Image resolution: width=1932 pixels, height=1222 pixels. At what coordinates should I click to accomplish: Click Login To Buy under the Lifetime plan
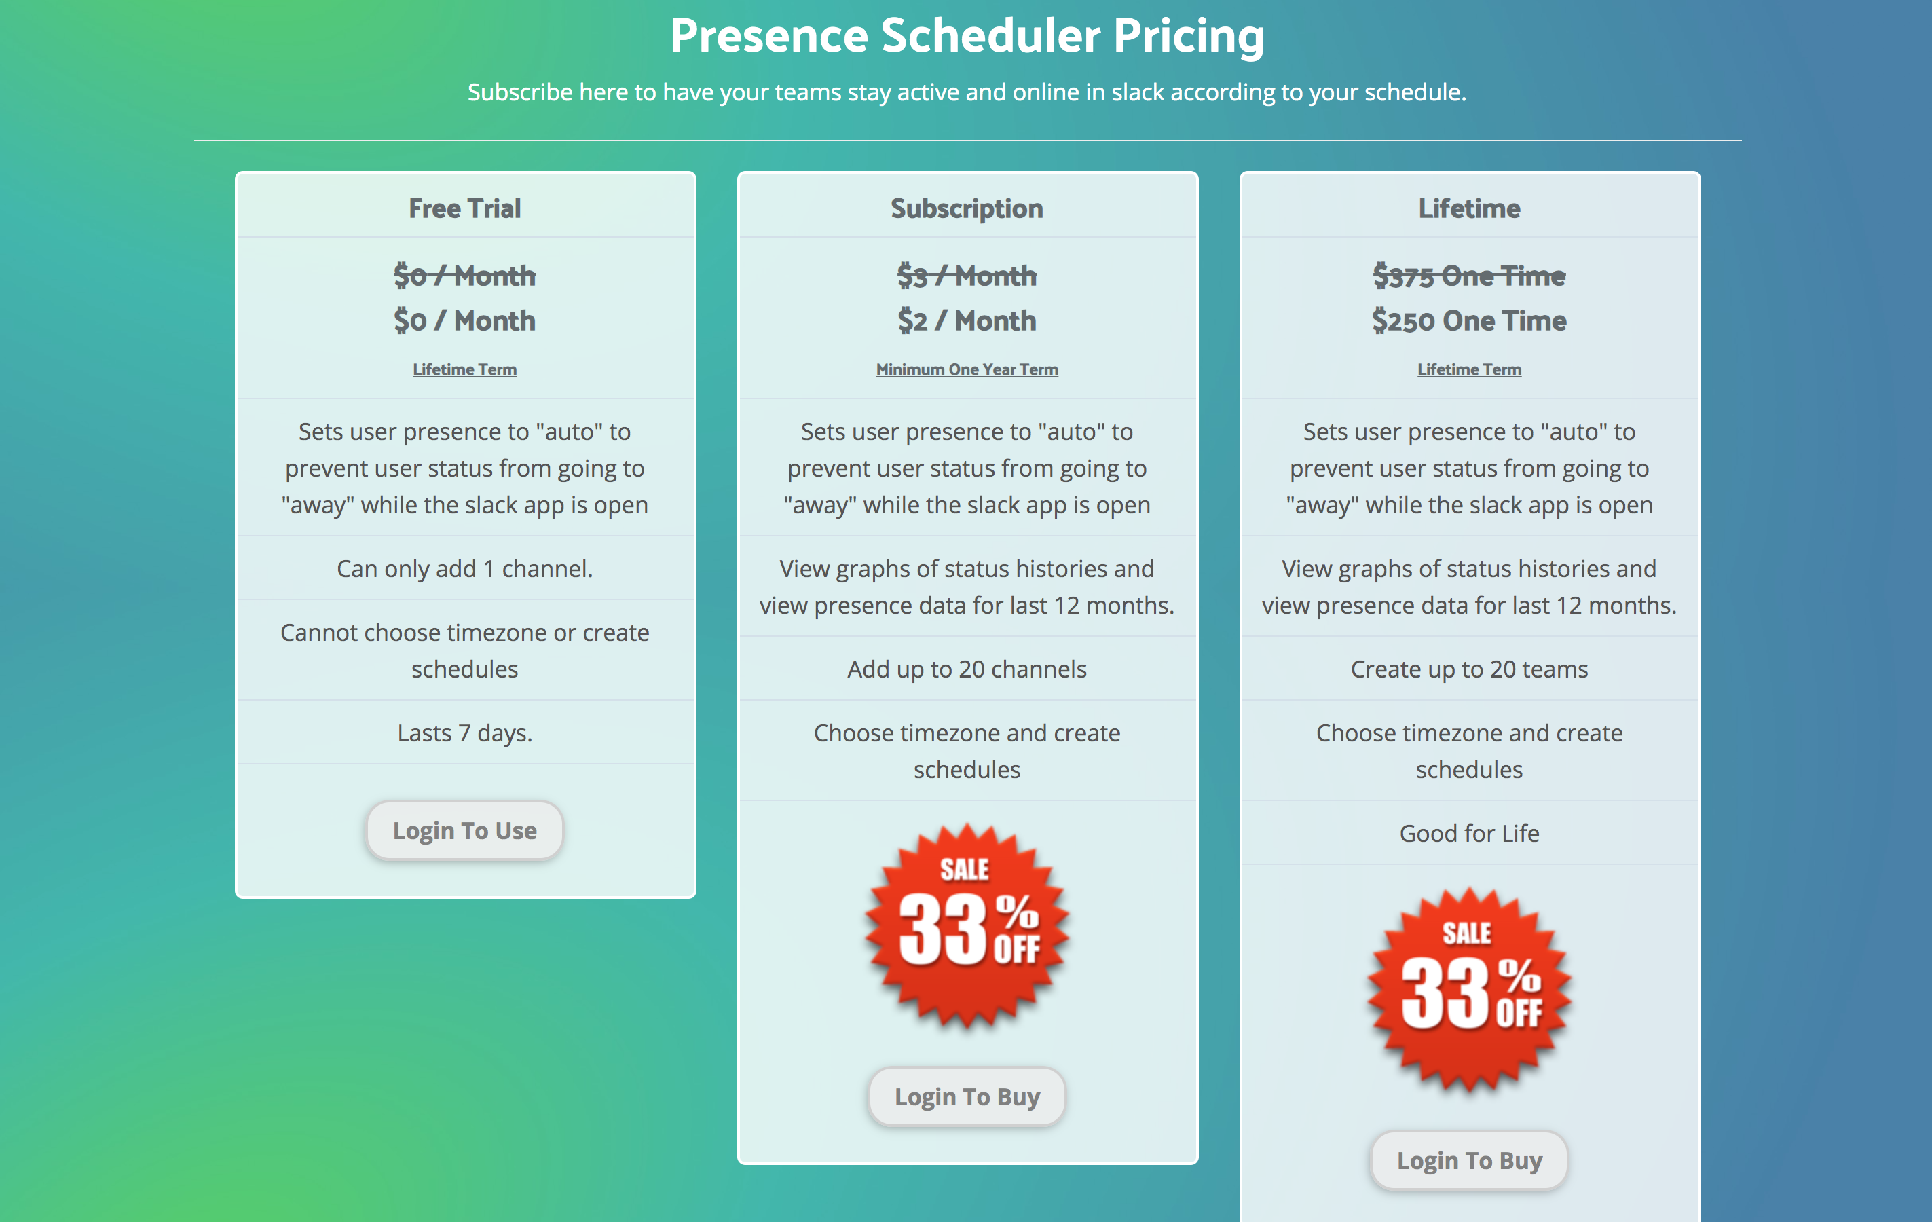(x=1468, y=1160)
